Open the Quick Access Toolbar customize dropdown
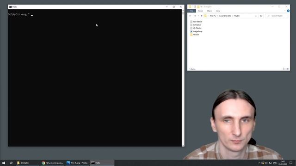Image resolution: width=296 pixels, height=166 pixels. tap(201, 7)
